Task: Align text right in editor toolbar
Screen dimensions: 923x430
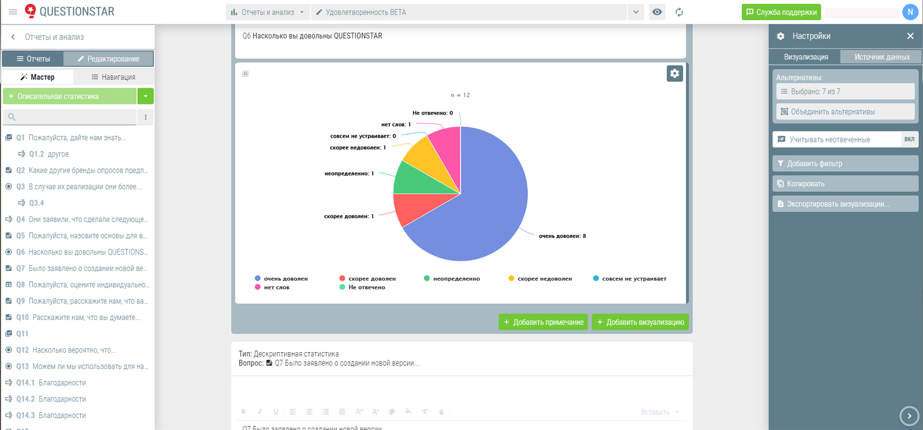Action: 325,412
